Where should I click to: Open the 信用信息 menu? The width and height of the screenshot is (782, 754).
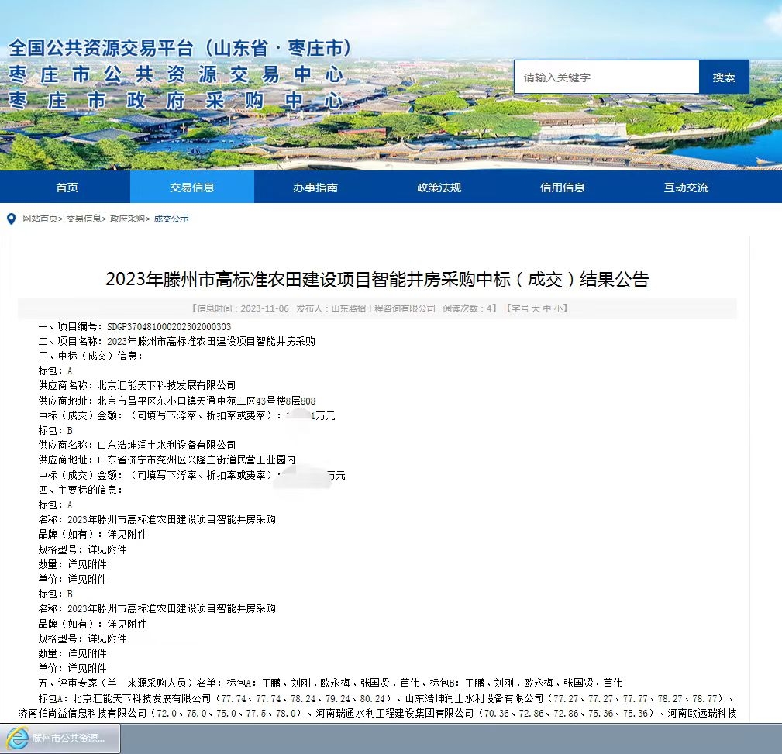[562, 187]
